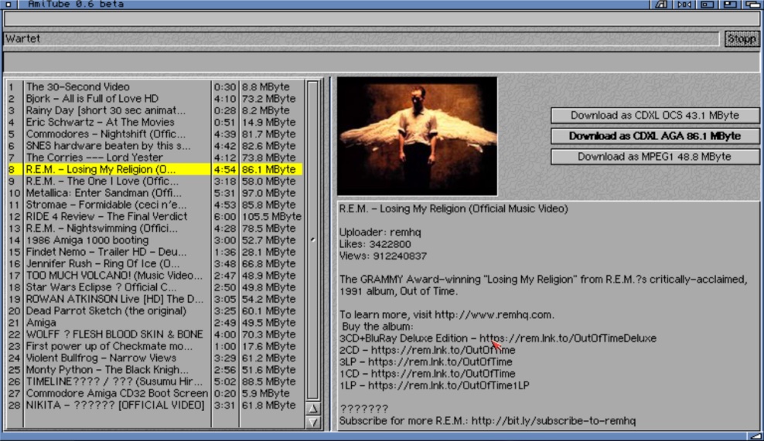Click the window close gadget at top-left
Image resolution: width=764 pixels, height=441 pixels.
[x=9, y=5]
